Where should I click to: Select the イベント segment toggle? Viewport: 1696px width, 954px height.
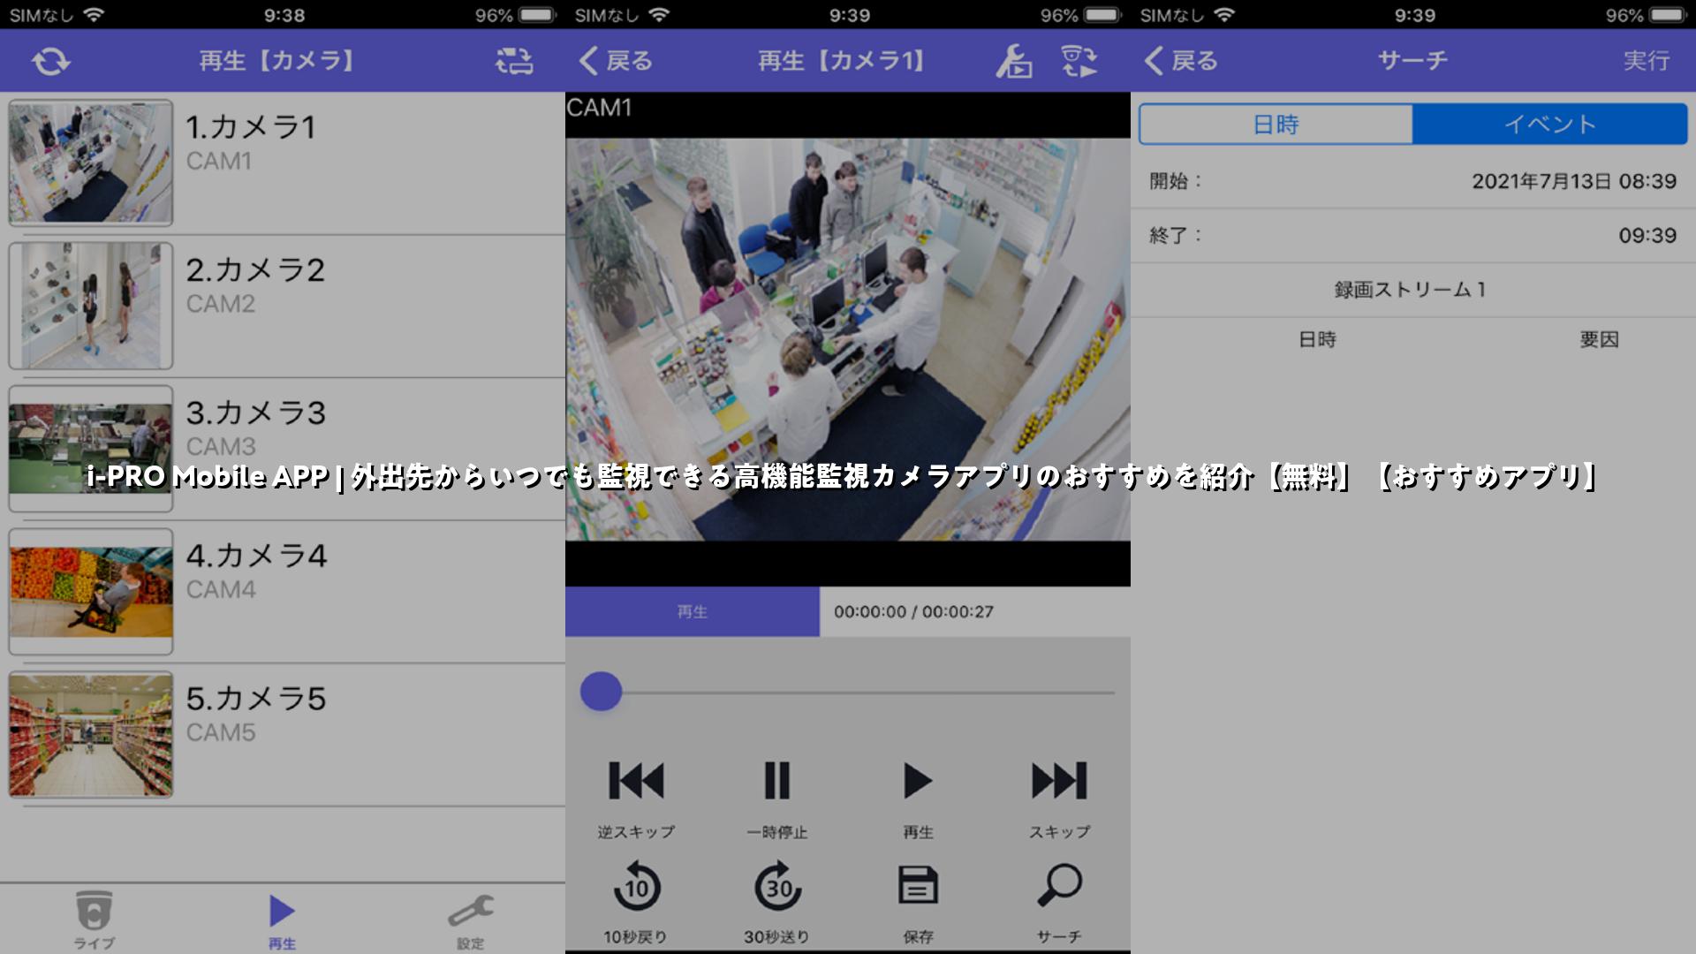click(1549, 125)
